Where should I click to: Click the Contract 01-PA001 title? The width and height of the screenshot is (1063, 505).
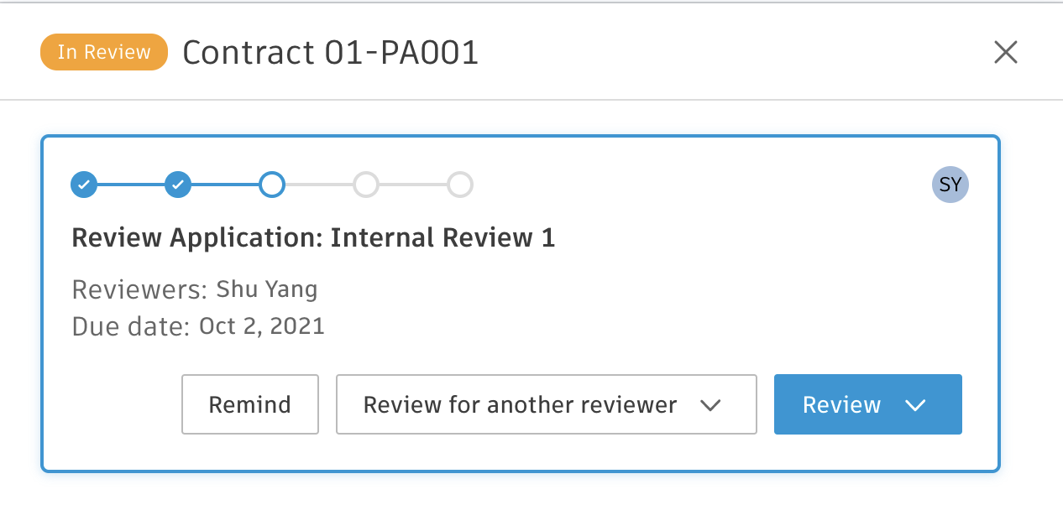pyautogui.click(x=330, y=53)
